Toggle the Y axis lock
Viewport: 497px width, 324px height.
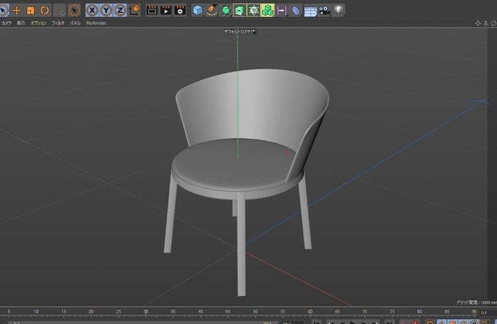coord(106,10)
